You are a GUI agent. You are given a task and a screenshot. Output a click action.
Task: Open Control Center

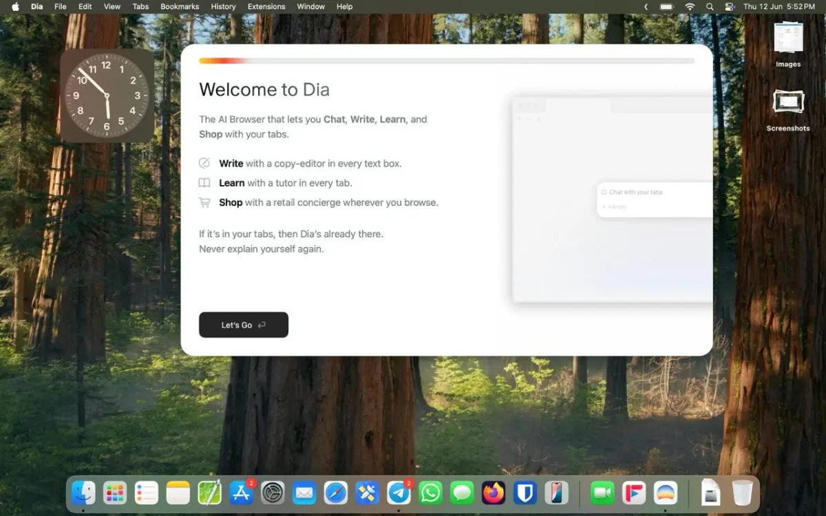[x=730, y=7]
